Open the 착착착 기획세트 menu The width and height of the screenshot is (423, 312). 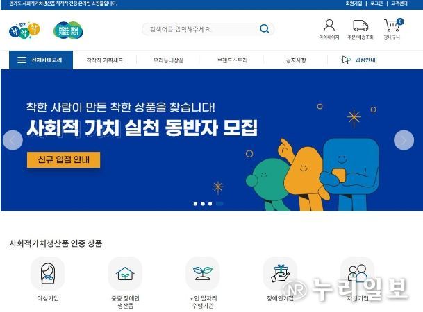[105, 60]
